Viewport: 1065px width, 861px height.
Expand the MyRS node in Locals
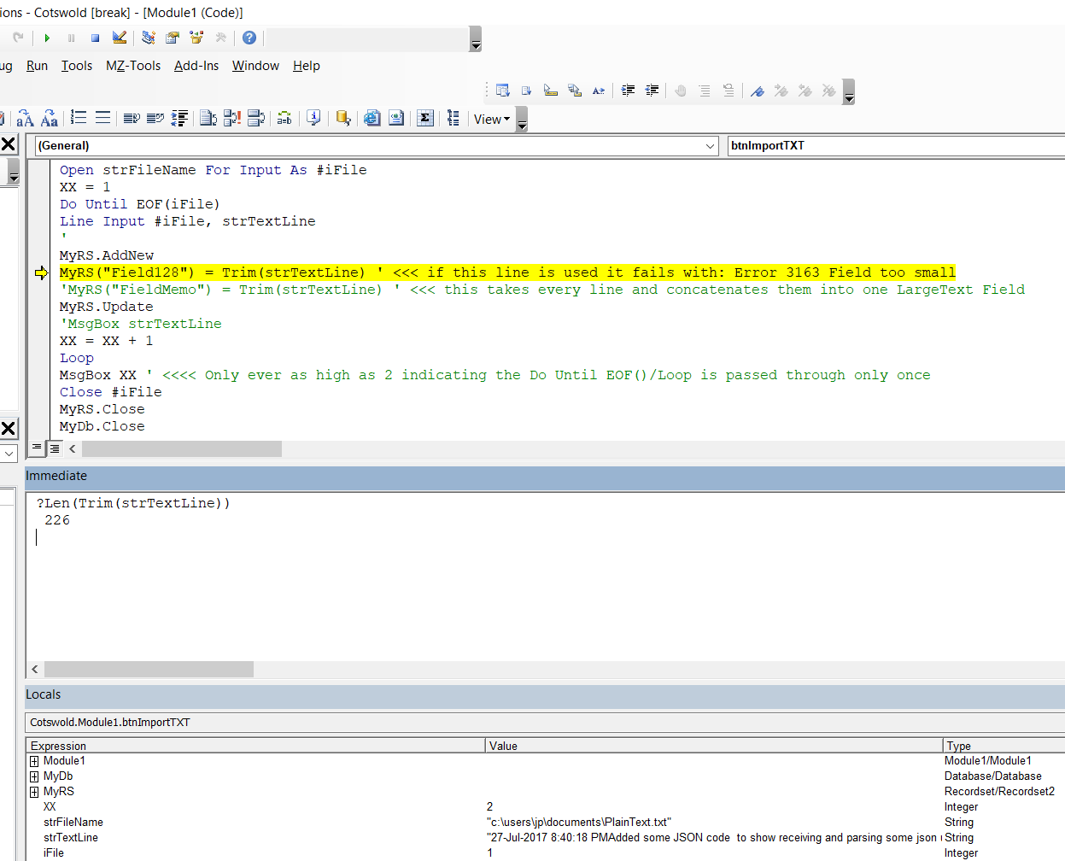[34, 792]
